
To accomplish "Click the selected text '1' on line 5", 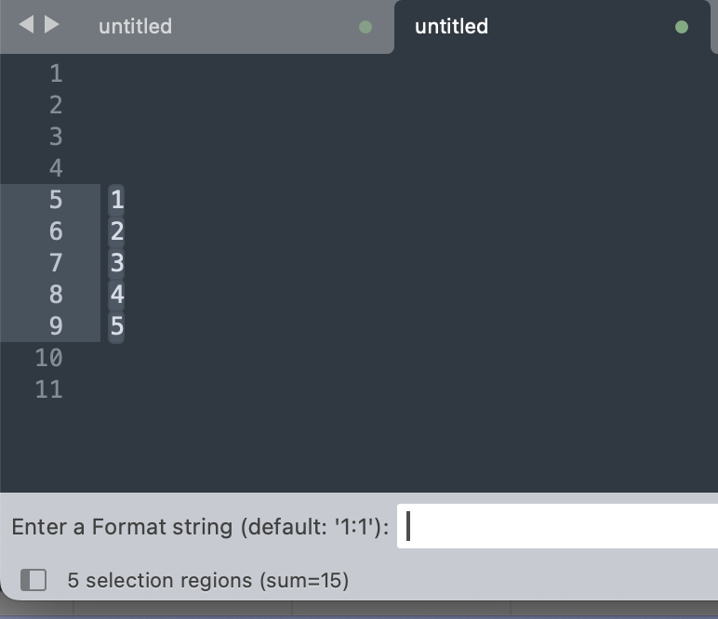I will coord(117,200).
